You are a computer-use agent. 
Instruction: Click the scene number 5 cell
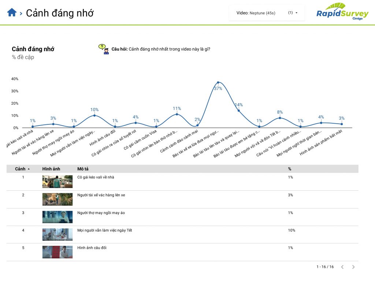(x=23, y=248)
